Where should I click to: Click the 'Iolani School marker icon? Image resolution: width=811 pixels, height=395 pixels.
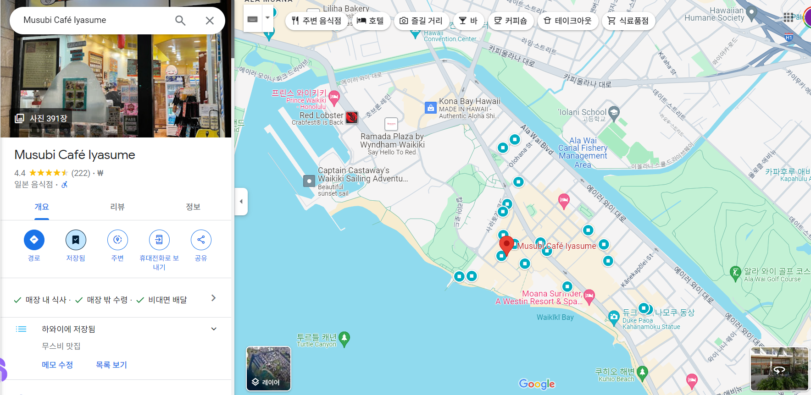point(614,113)
